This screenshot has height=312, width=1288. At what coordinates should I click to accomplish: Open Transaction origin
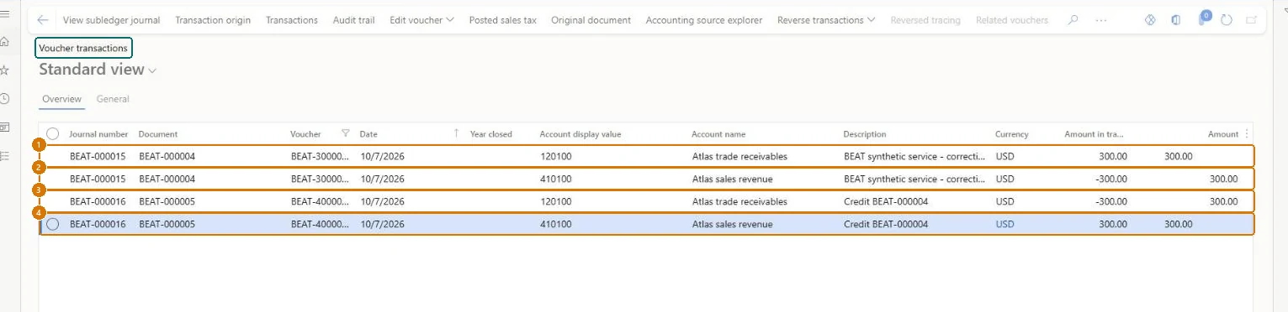pos(213,20)
